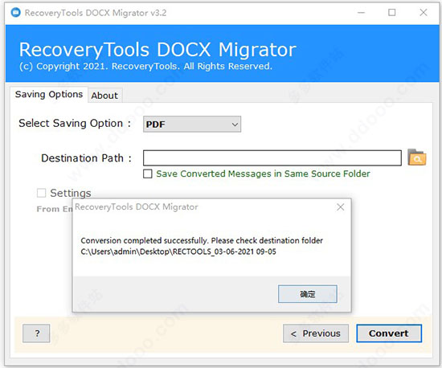
Task: Toggle the Settings checkbox
Action: tap(42, 193)
